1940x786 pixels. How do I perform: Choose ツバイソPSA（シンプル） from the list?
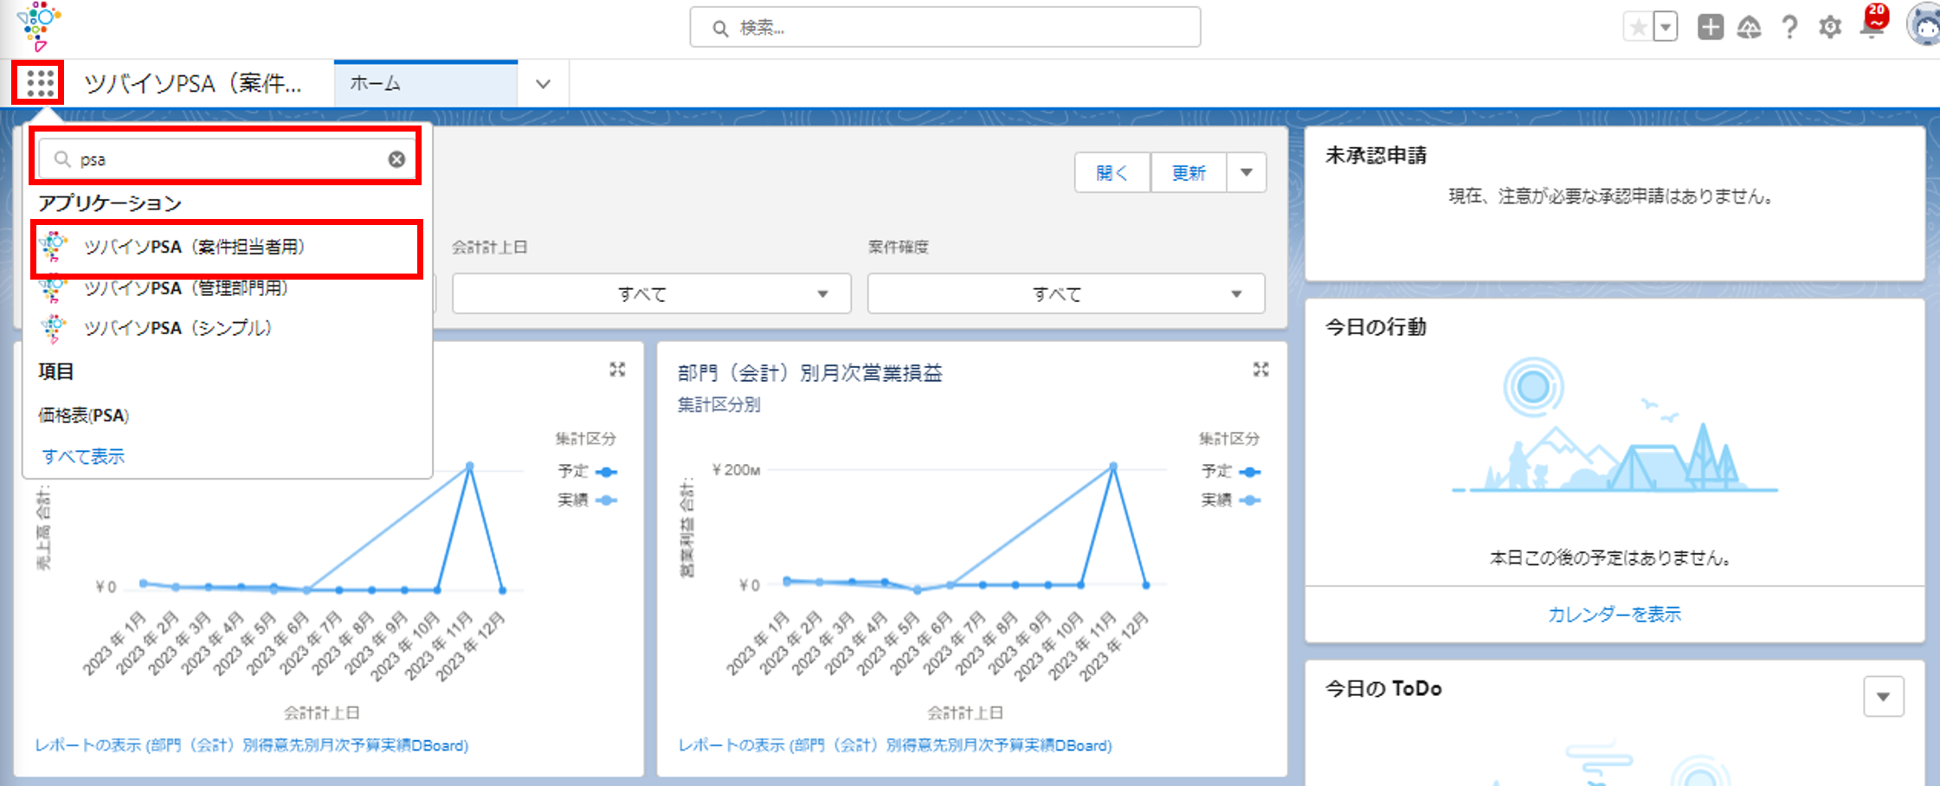[x=177, y=328]
